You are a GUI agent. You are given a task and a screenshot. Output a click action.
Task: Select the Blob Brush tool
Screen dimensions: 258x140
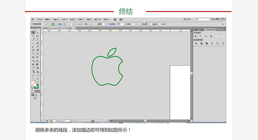[33, 50]
